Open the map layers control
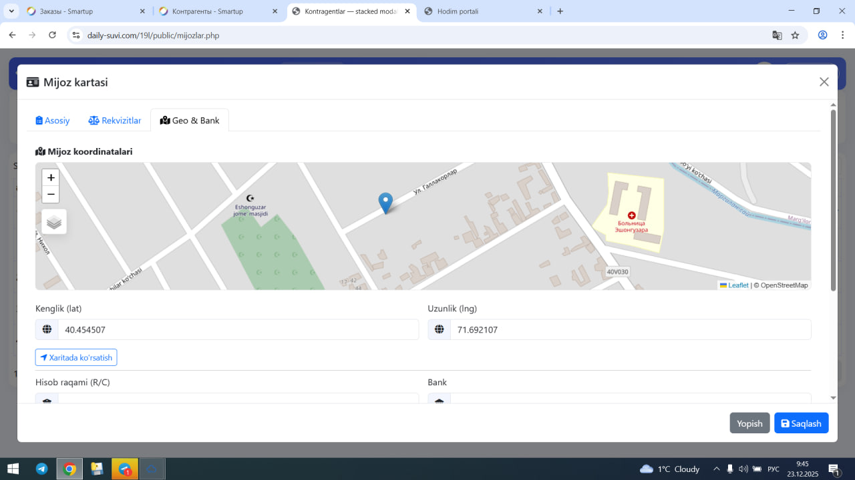Viewport: 855px width, 480px height. coord(54,222)
